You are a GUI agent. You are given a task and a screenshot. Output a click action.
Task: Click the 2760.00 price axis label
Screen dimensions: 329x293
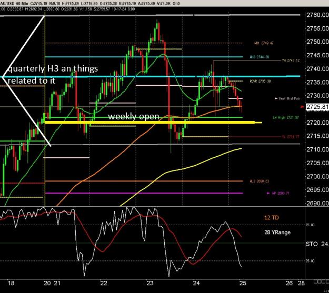pos(317,15)
